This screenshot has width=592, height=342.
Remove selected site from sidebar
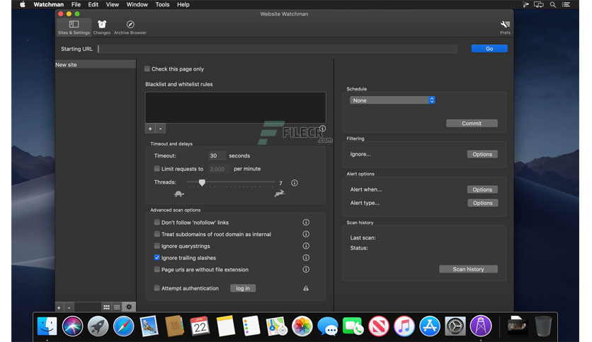[69, 307]
